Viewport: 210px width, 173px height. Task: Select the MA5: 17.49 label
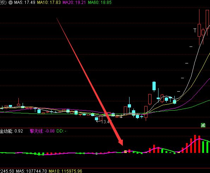click(x=25, y=2)
